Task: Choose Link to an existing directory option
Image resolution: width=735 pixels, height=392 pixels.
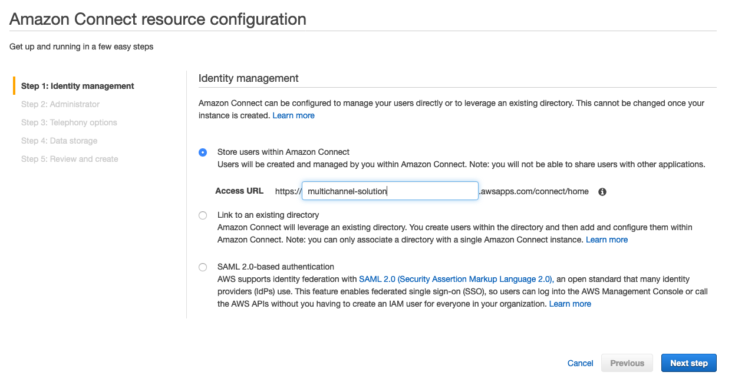Action: coord(203,215)
